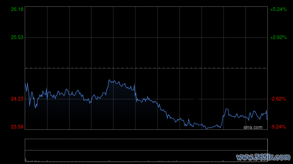Click the +2.62% percentage label
This screenshot has width=293, height=164.
[278, 37]
